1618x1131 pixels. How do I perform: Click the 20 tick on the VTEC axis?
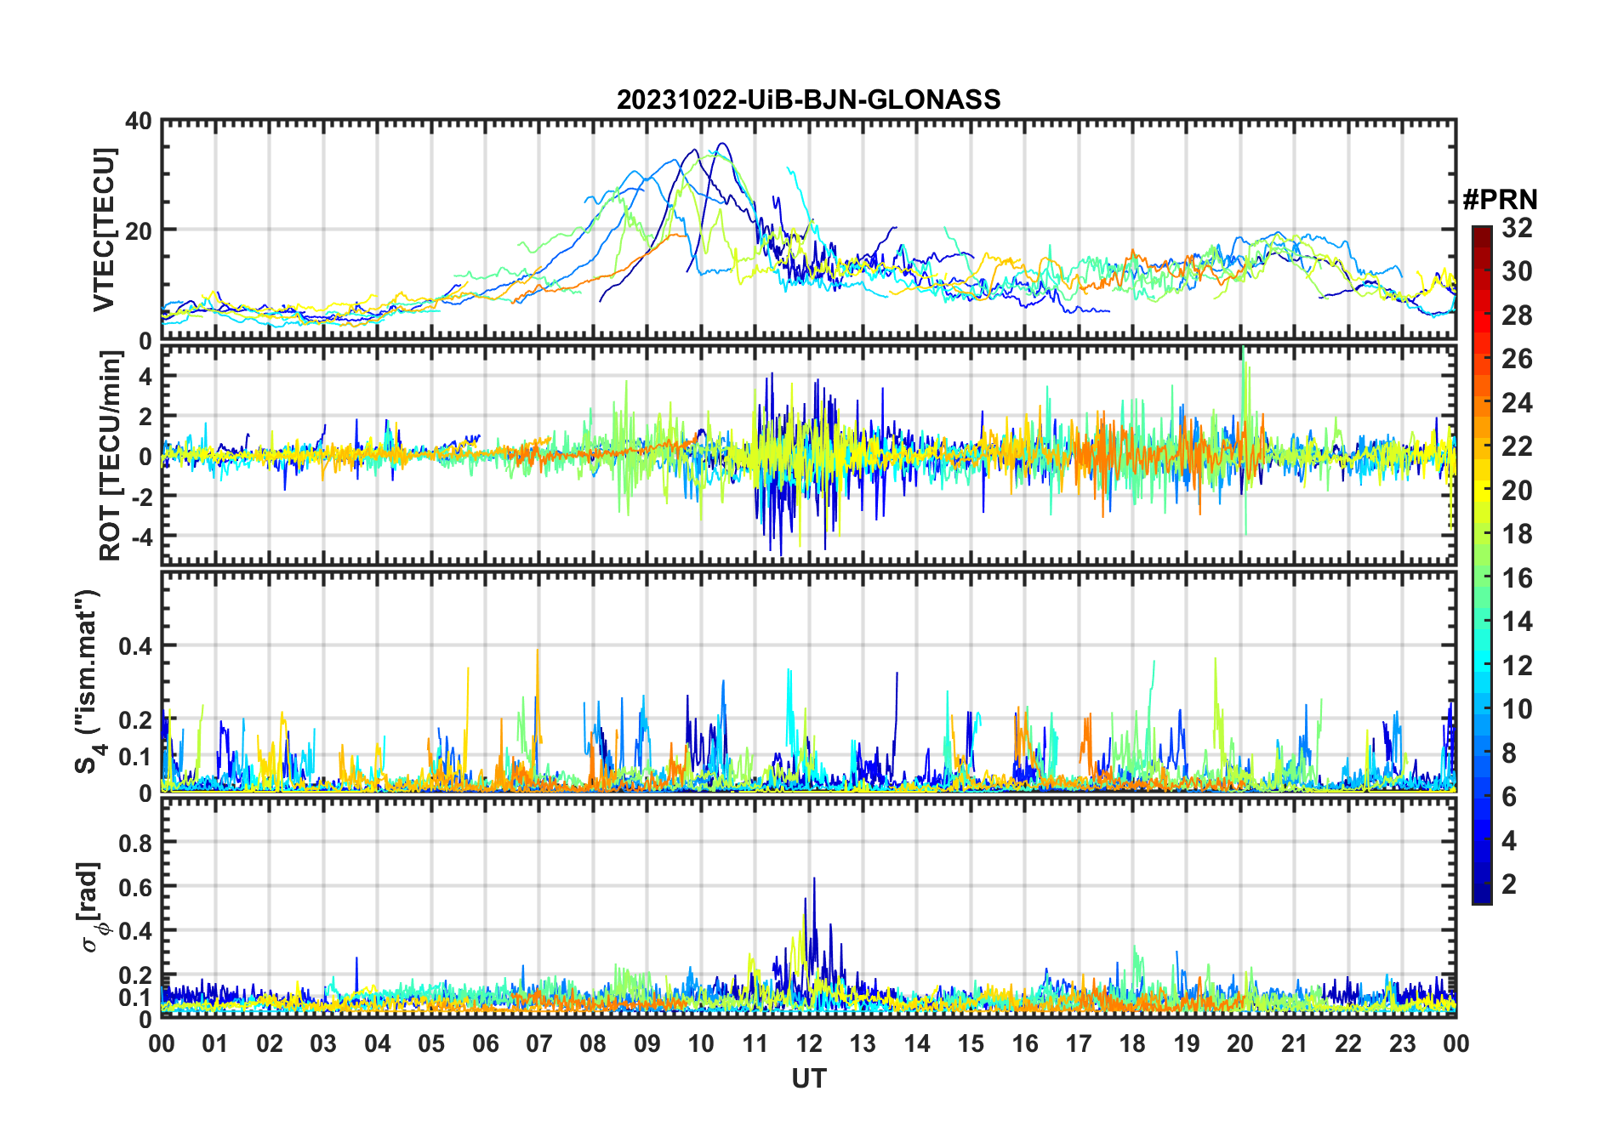pos(139,230)
